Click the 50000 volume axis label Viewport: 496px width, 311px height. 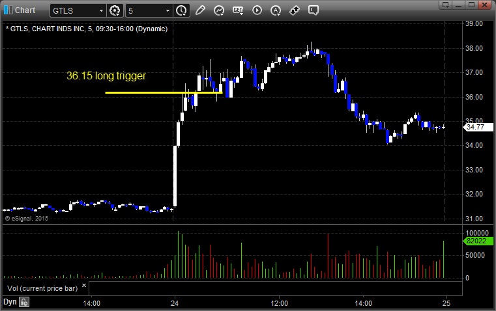click(474, 255)
